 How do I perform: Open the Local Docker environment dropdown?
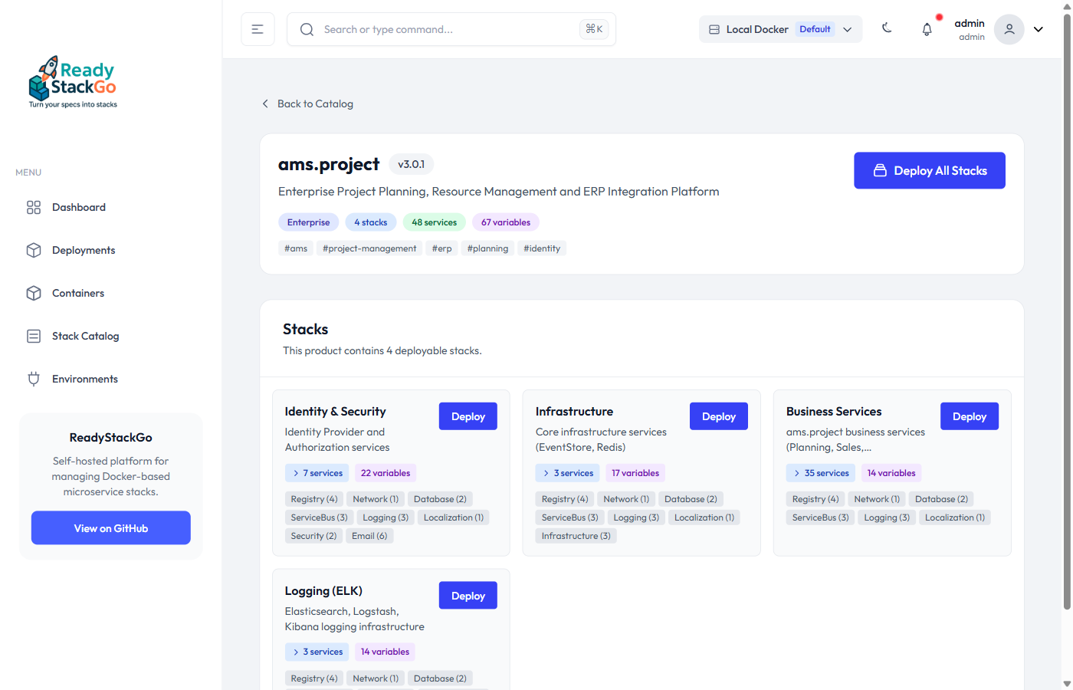(x=779, y=29)
